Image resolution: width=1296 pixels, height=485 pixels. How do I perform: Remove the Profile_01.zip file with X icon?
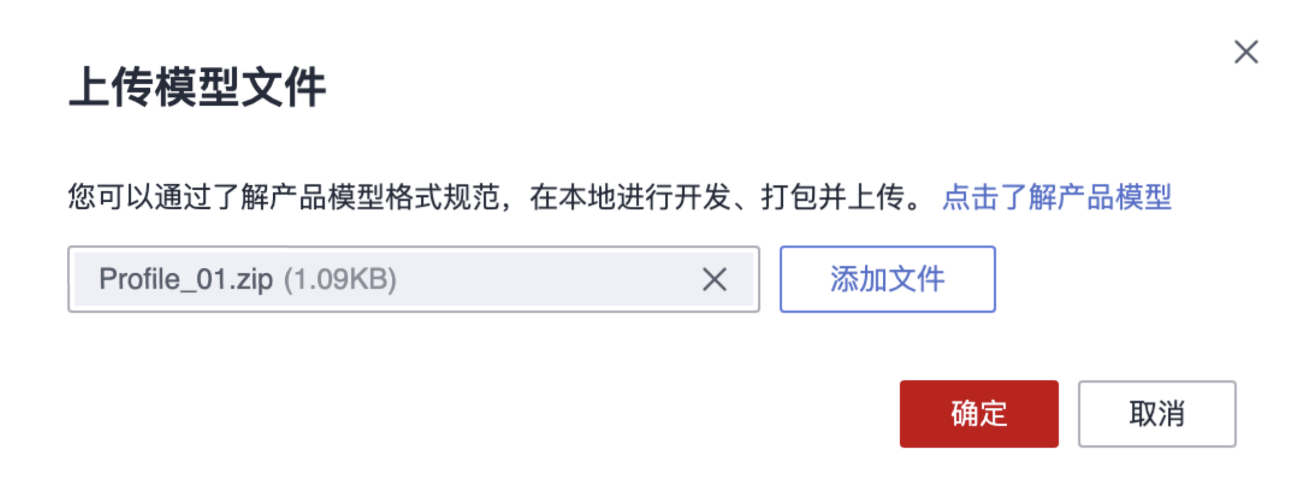[x=714, y=279]
